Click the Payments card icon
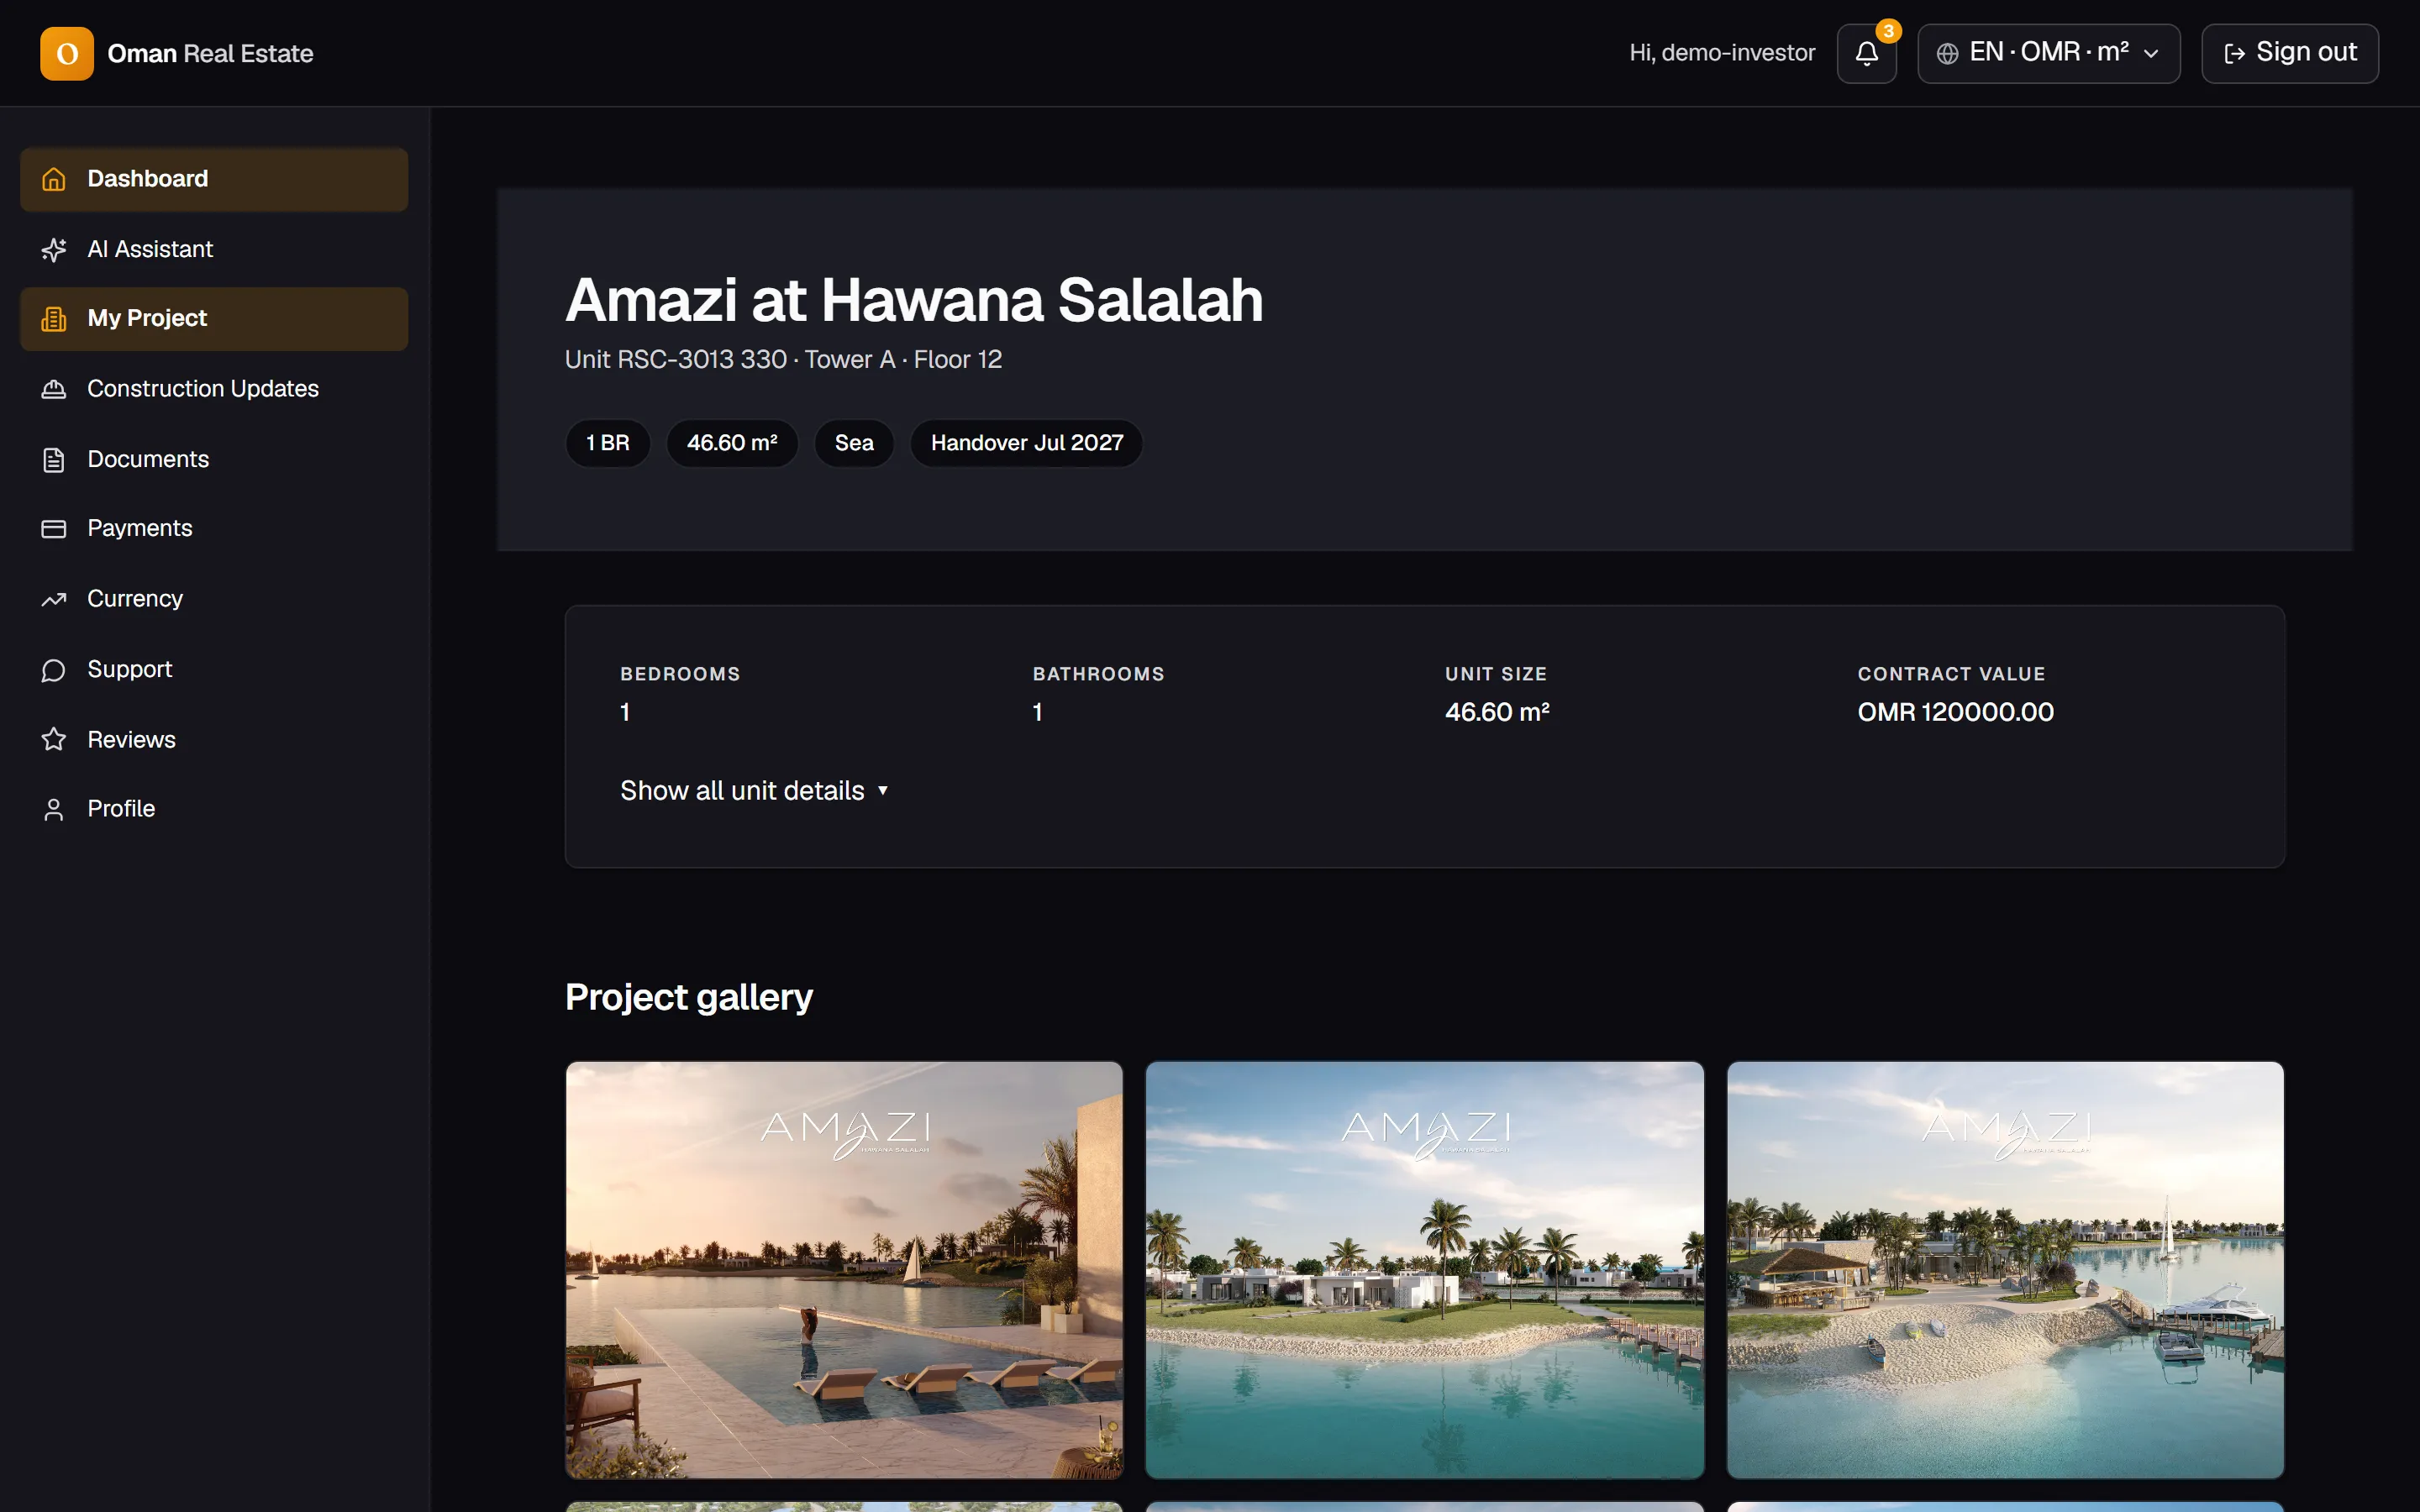This screenshot has width=2420, height=1512. point(54,529)
